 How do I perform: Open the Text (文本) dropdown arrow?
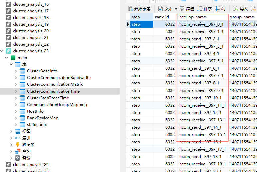176,9
